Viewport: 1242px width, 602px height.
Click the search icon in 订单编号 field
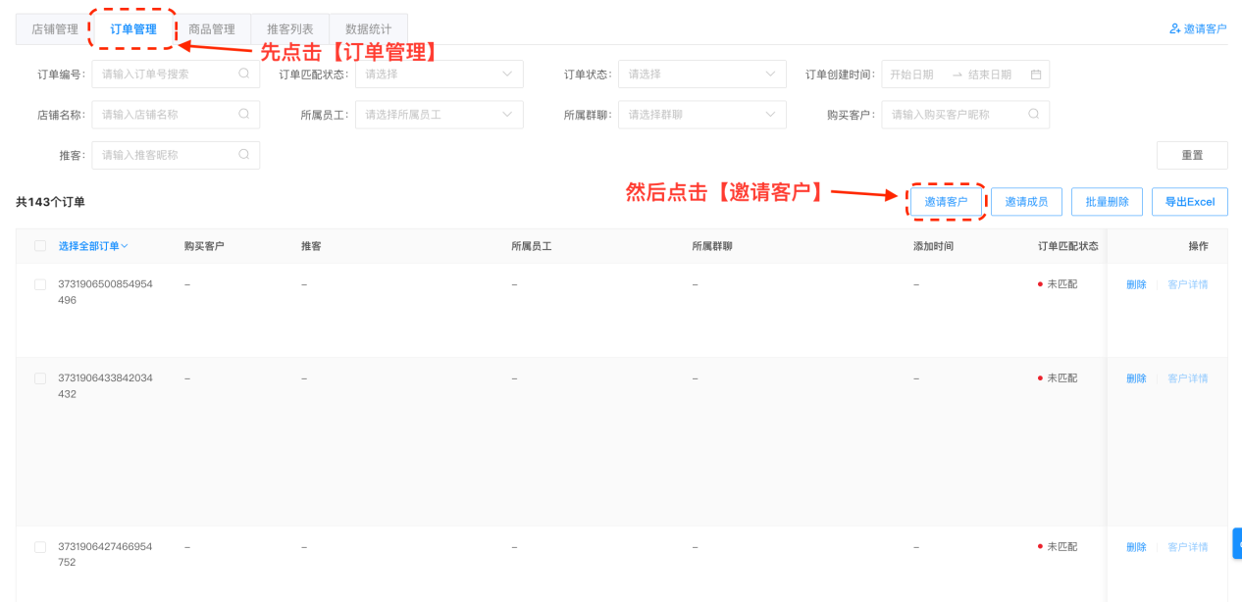(x=243, y=74)
